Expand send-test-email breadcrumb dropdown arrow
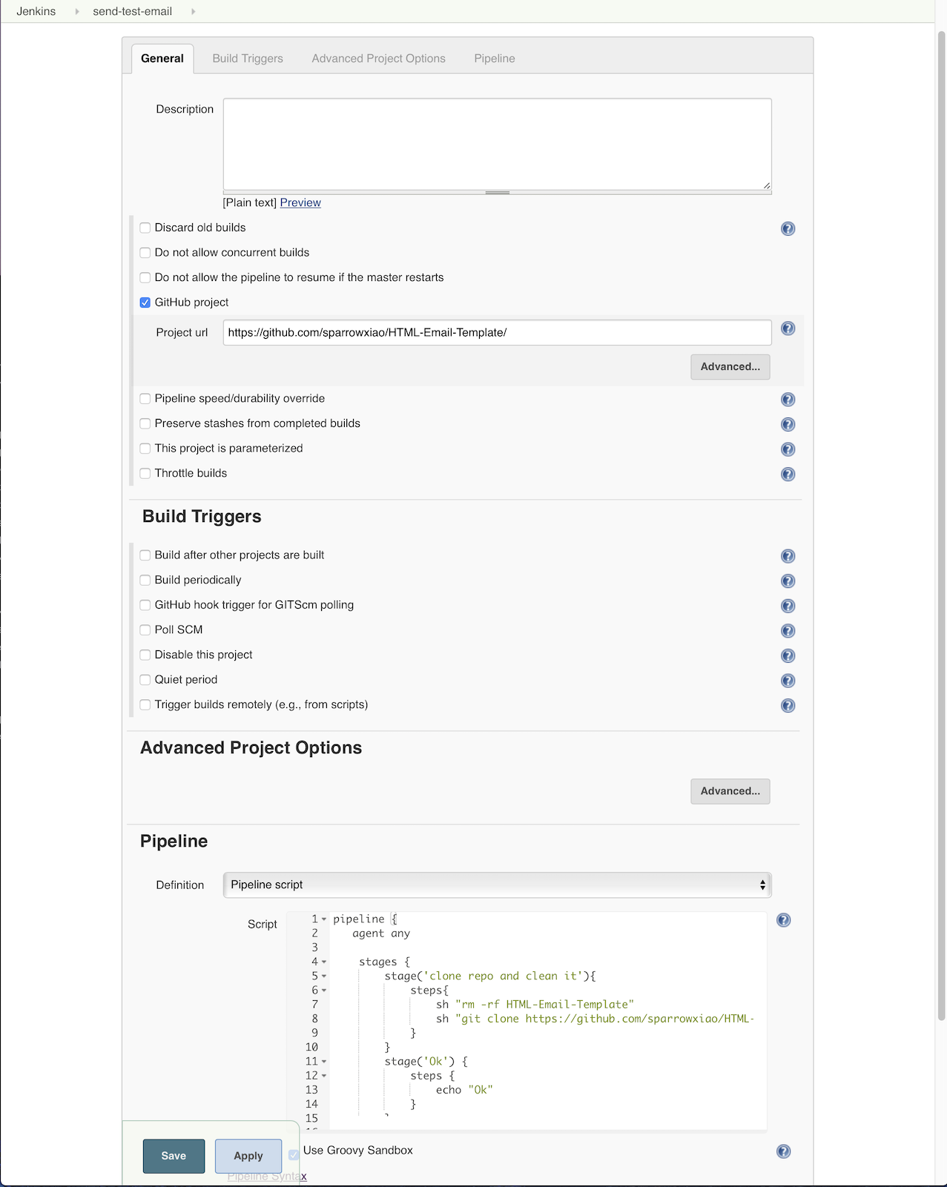 [193, 11]
